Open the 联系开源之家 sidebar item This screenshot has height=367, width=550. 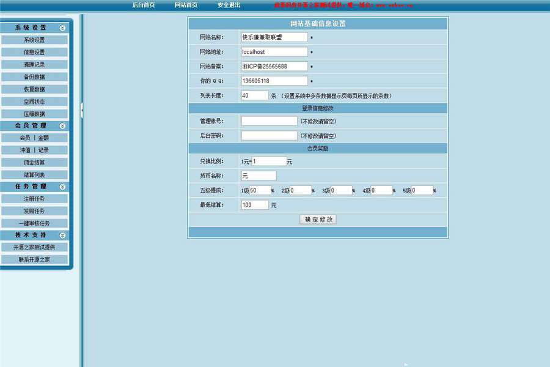click(x=34, y=259)
